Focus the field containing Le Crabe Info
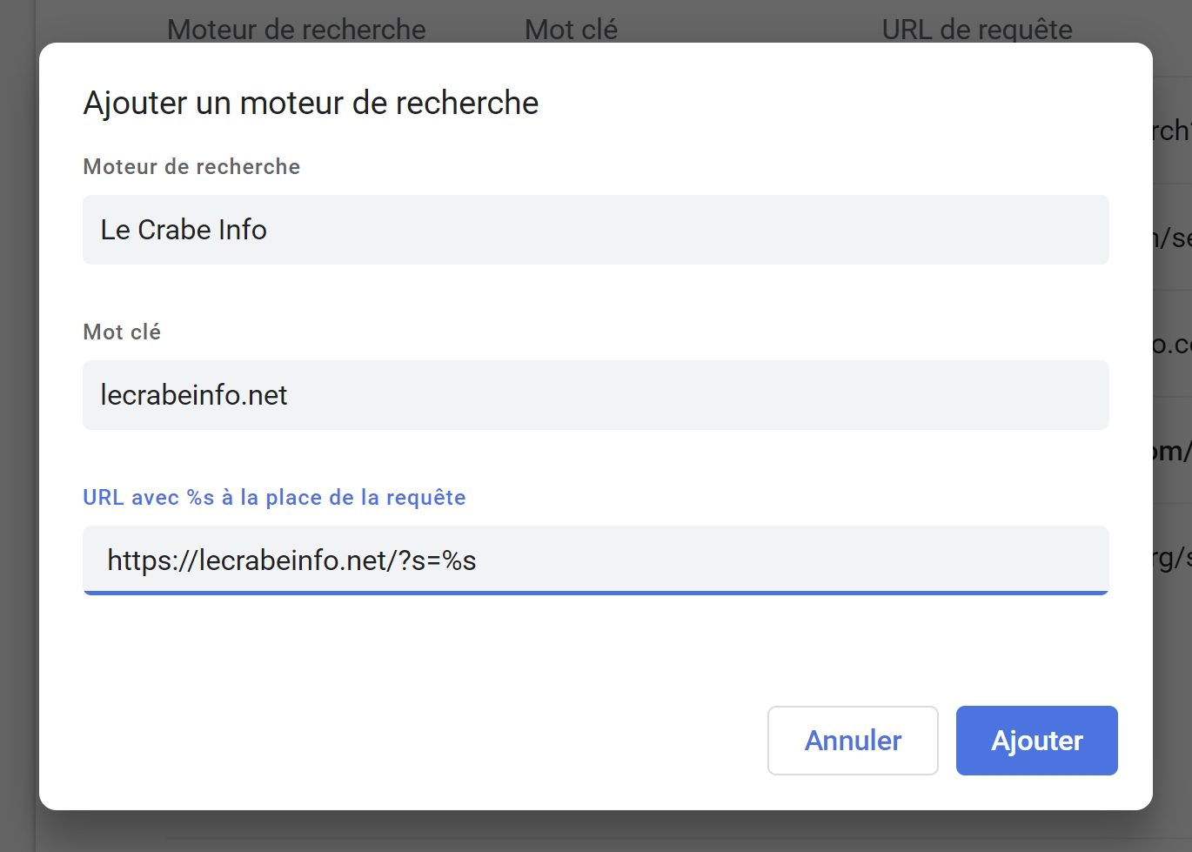1192x852 pixels. pyautogui.click(x=596, y=230)
